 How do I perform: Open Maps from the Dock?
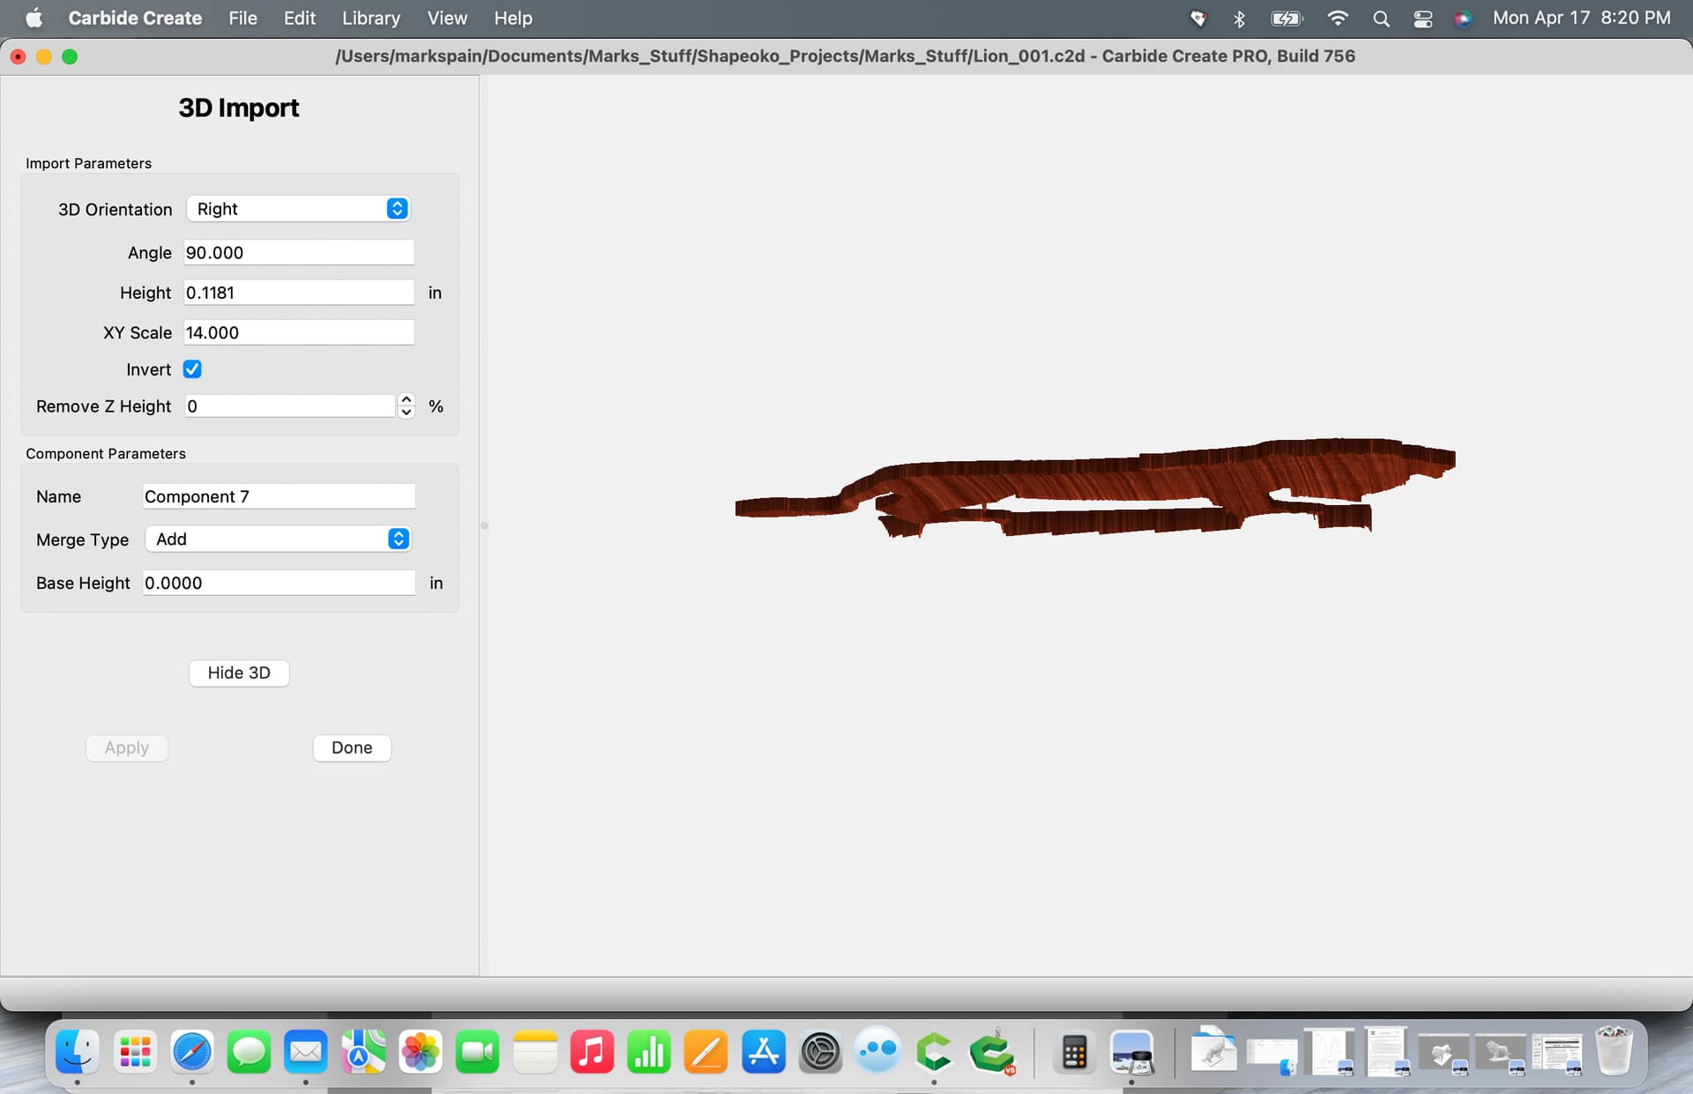pos(363,1052)
